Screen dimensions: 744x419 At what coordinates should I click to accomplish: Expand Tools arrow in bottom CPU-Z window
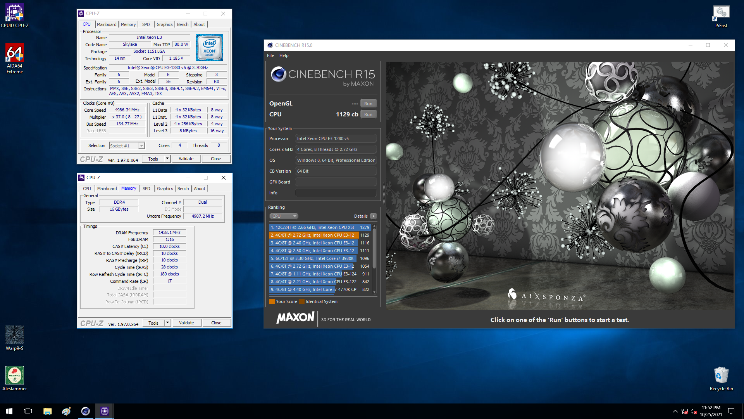click(x=167, y=323)
